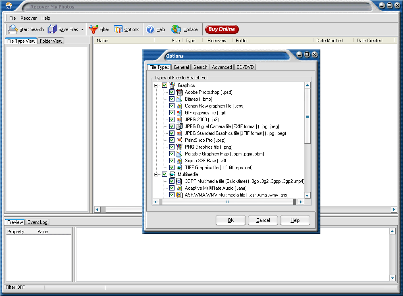The width and height of the screenshot is (403, 296).
Task: Click the Help button in Options dialog
Action: [295, 220]
